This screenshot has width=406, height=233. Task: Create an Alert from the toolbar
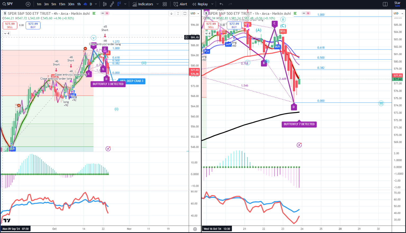click(x=180, y=4)
